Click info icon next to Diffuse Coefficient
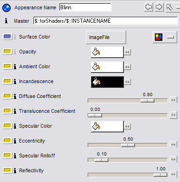The image size is (180, 182). pos(15,96)
